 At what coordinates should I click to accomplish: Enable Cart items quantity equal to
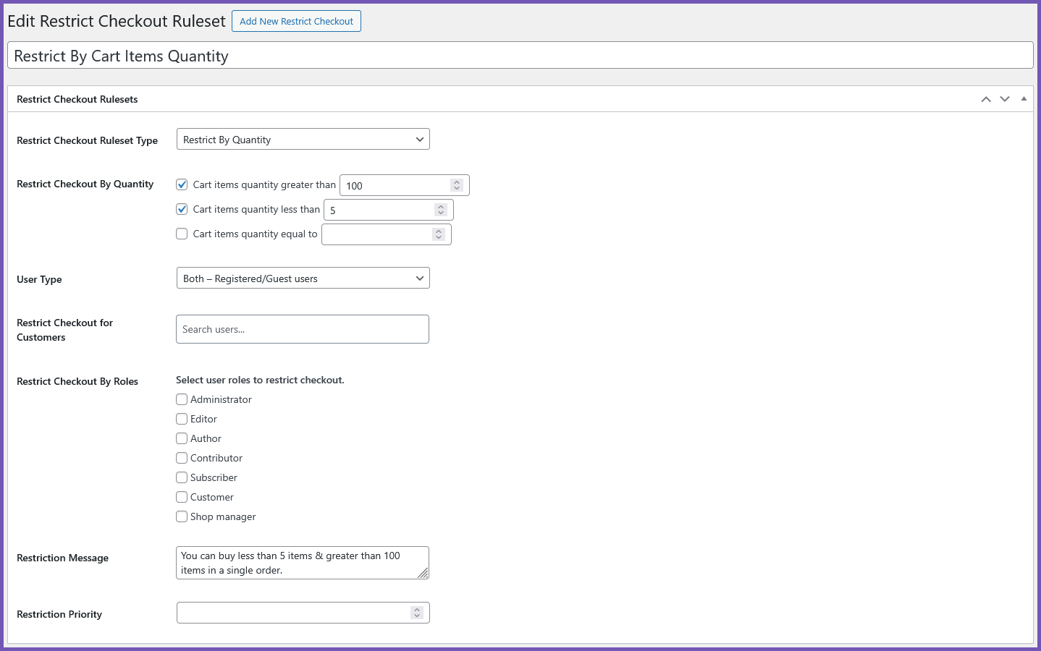pos(182,234)
